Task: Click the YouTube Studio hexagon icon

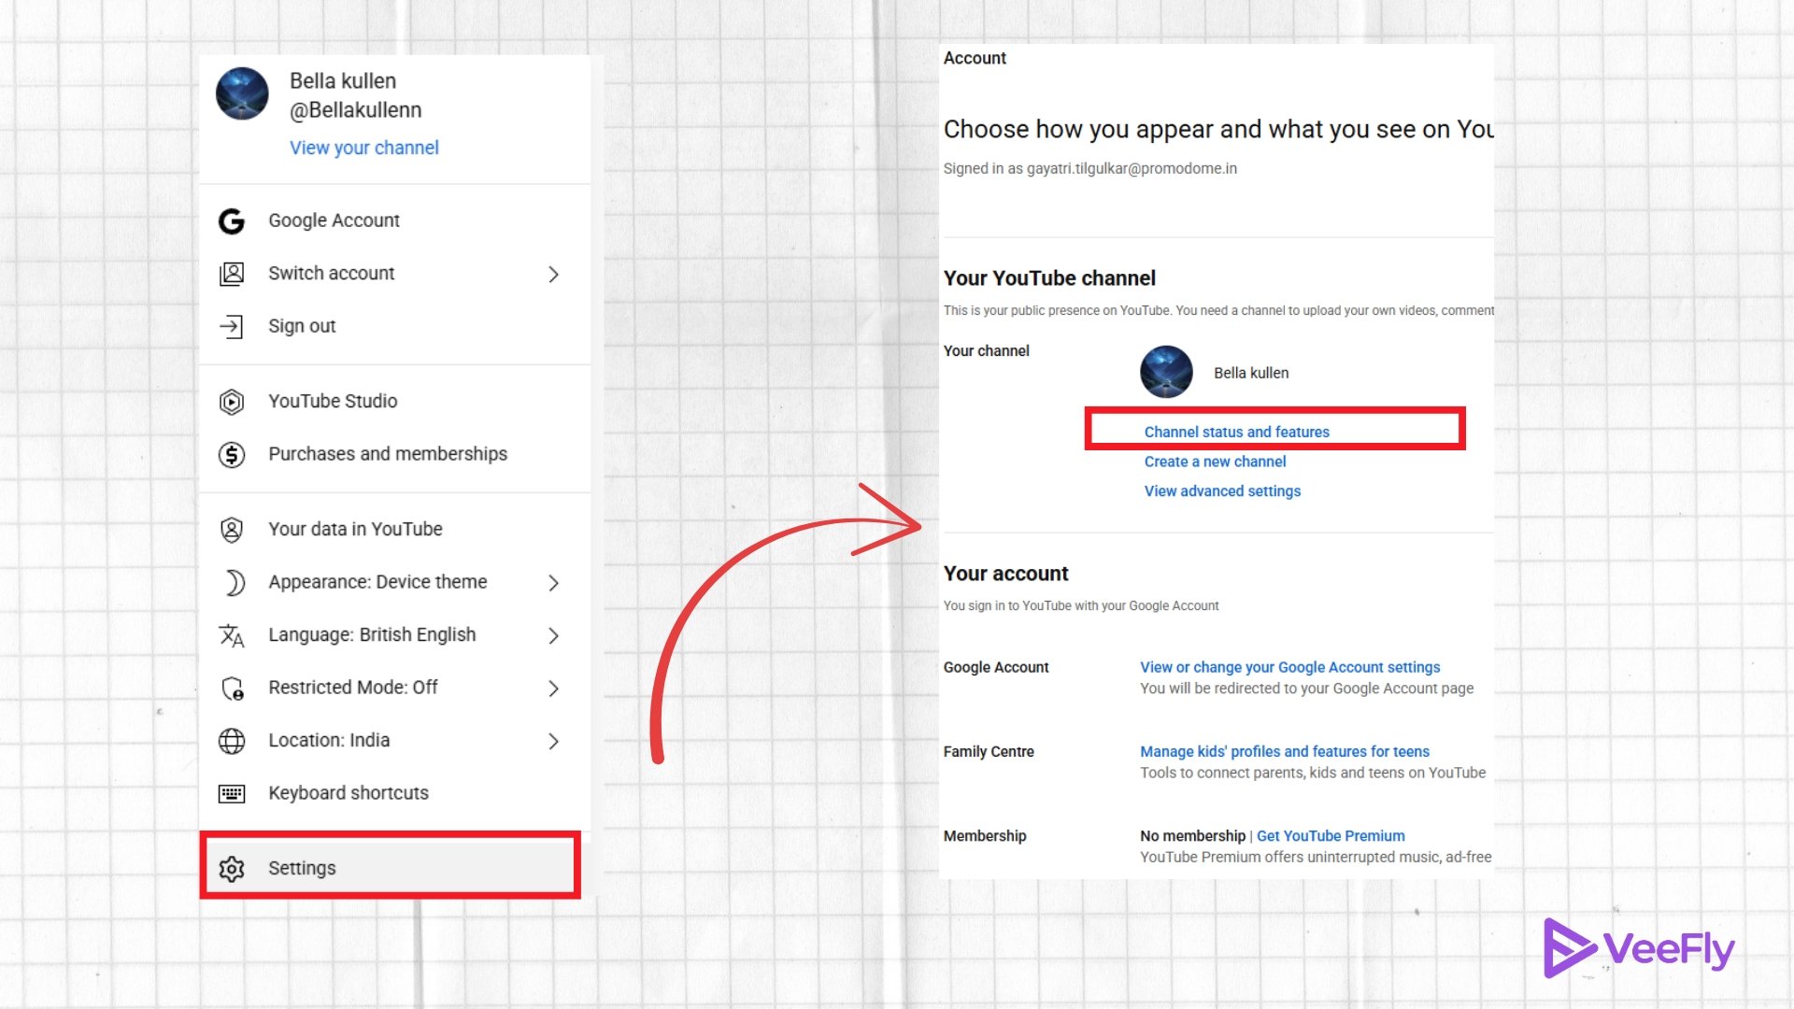Action: pos(232,402)
